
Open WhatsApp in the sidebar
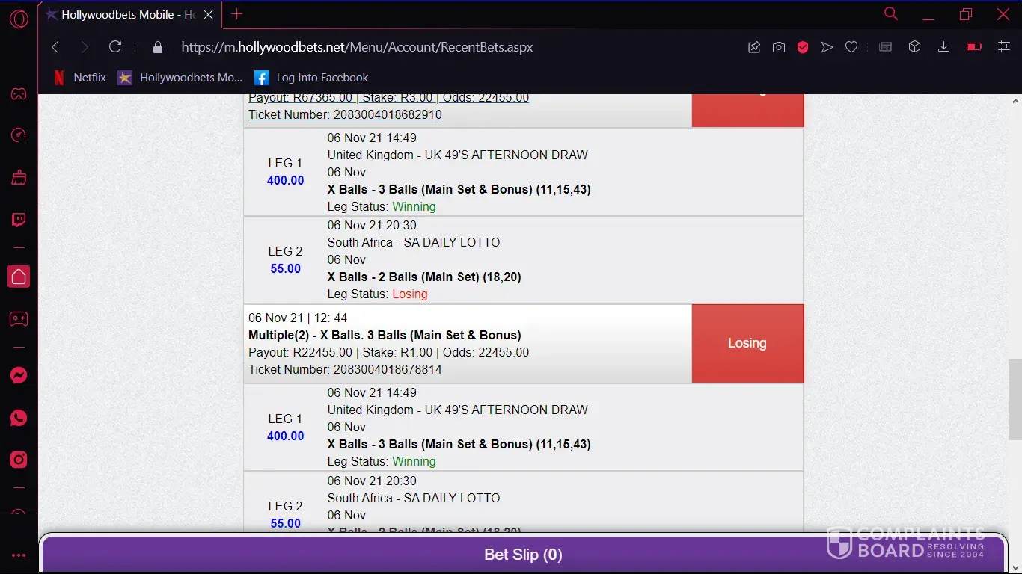pyautogui.click(x=19, y=418)
